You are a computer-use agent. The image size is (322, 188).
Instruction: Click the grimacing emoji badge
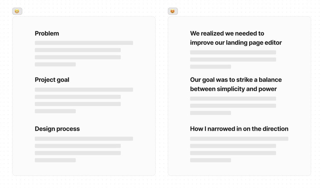click(x=17, y=11)
